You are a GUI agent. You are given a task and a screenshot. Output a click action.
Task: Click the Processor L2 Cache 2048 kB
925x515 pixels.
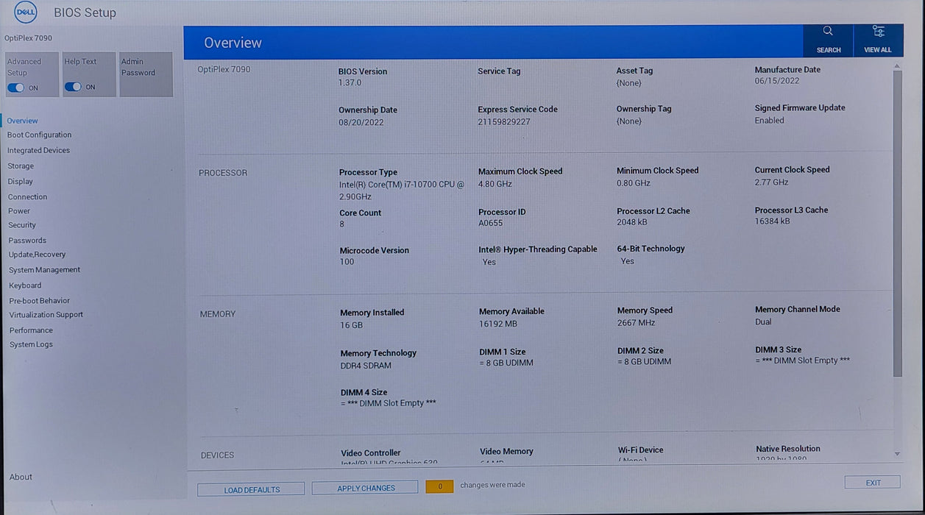[632, 222]
